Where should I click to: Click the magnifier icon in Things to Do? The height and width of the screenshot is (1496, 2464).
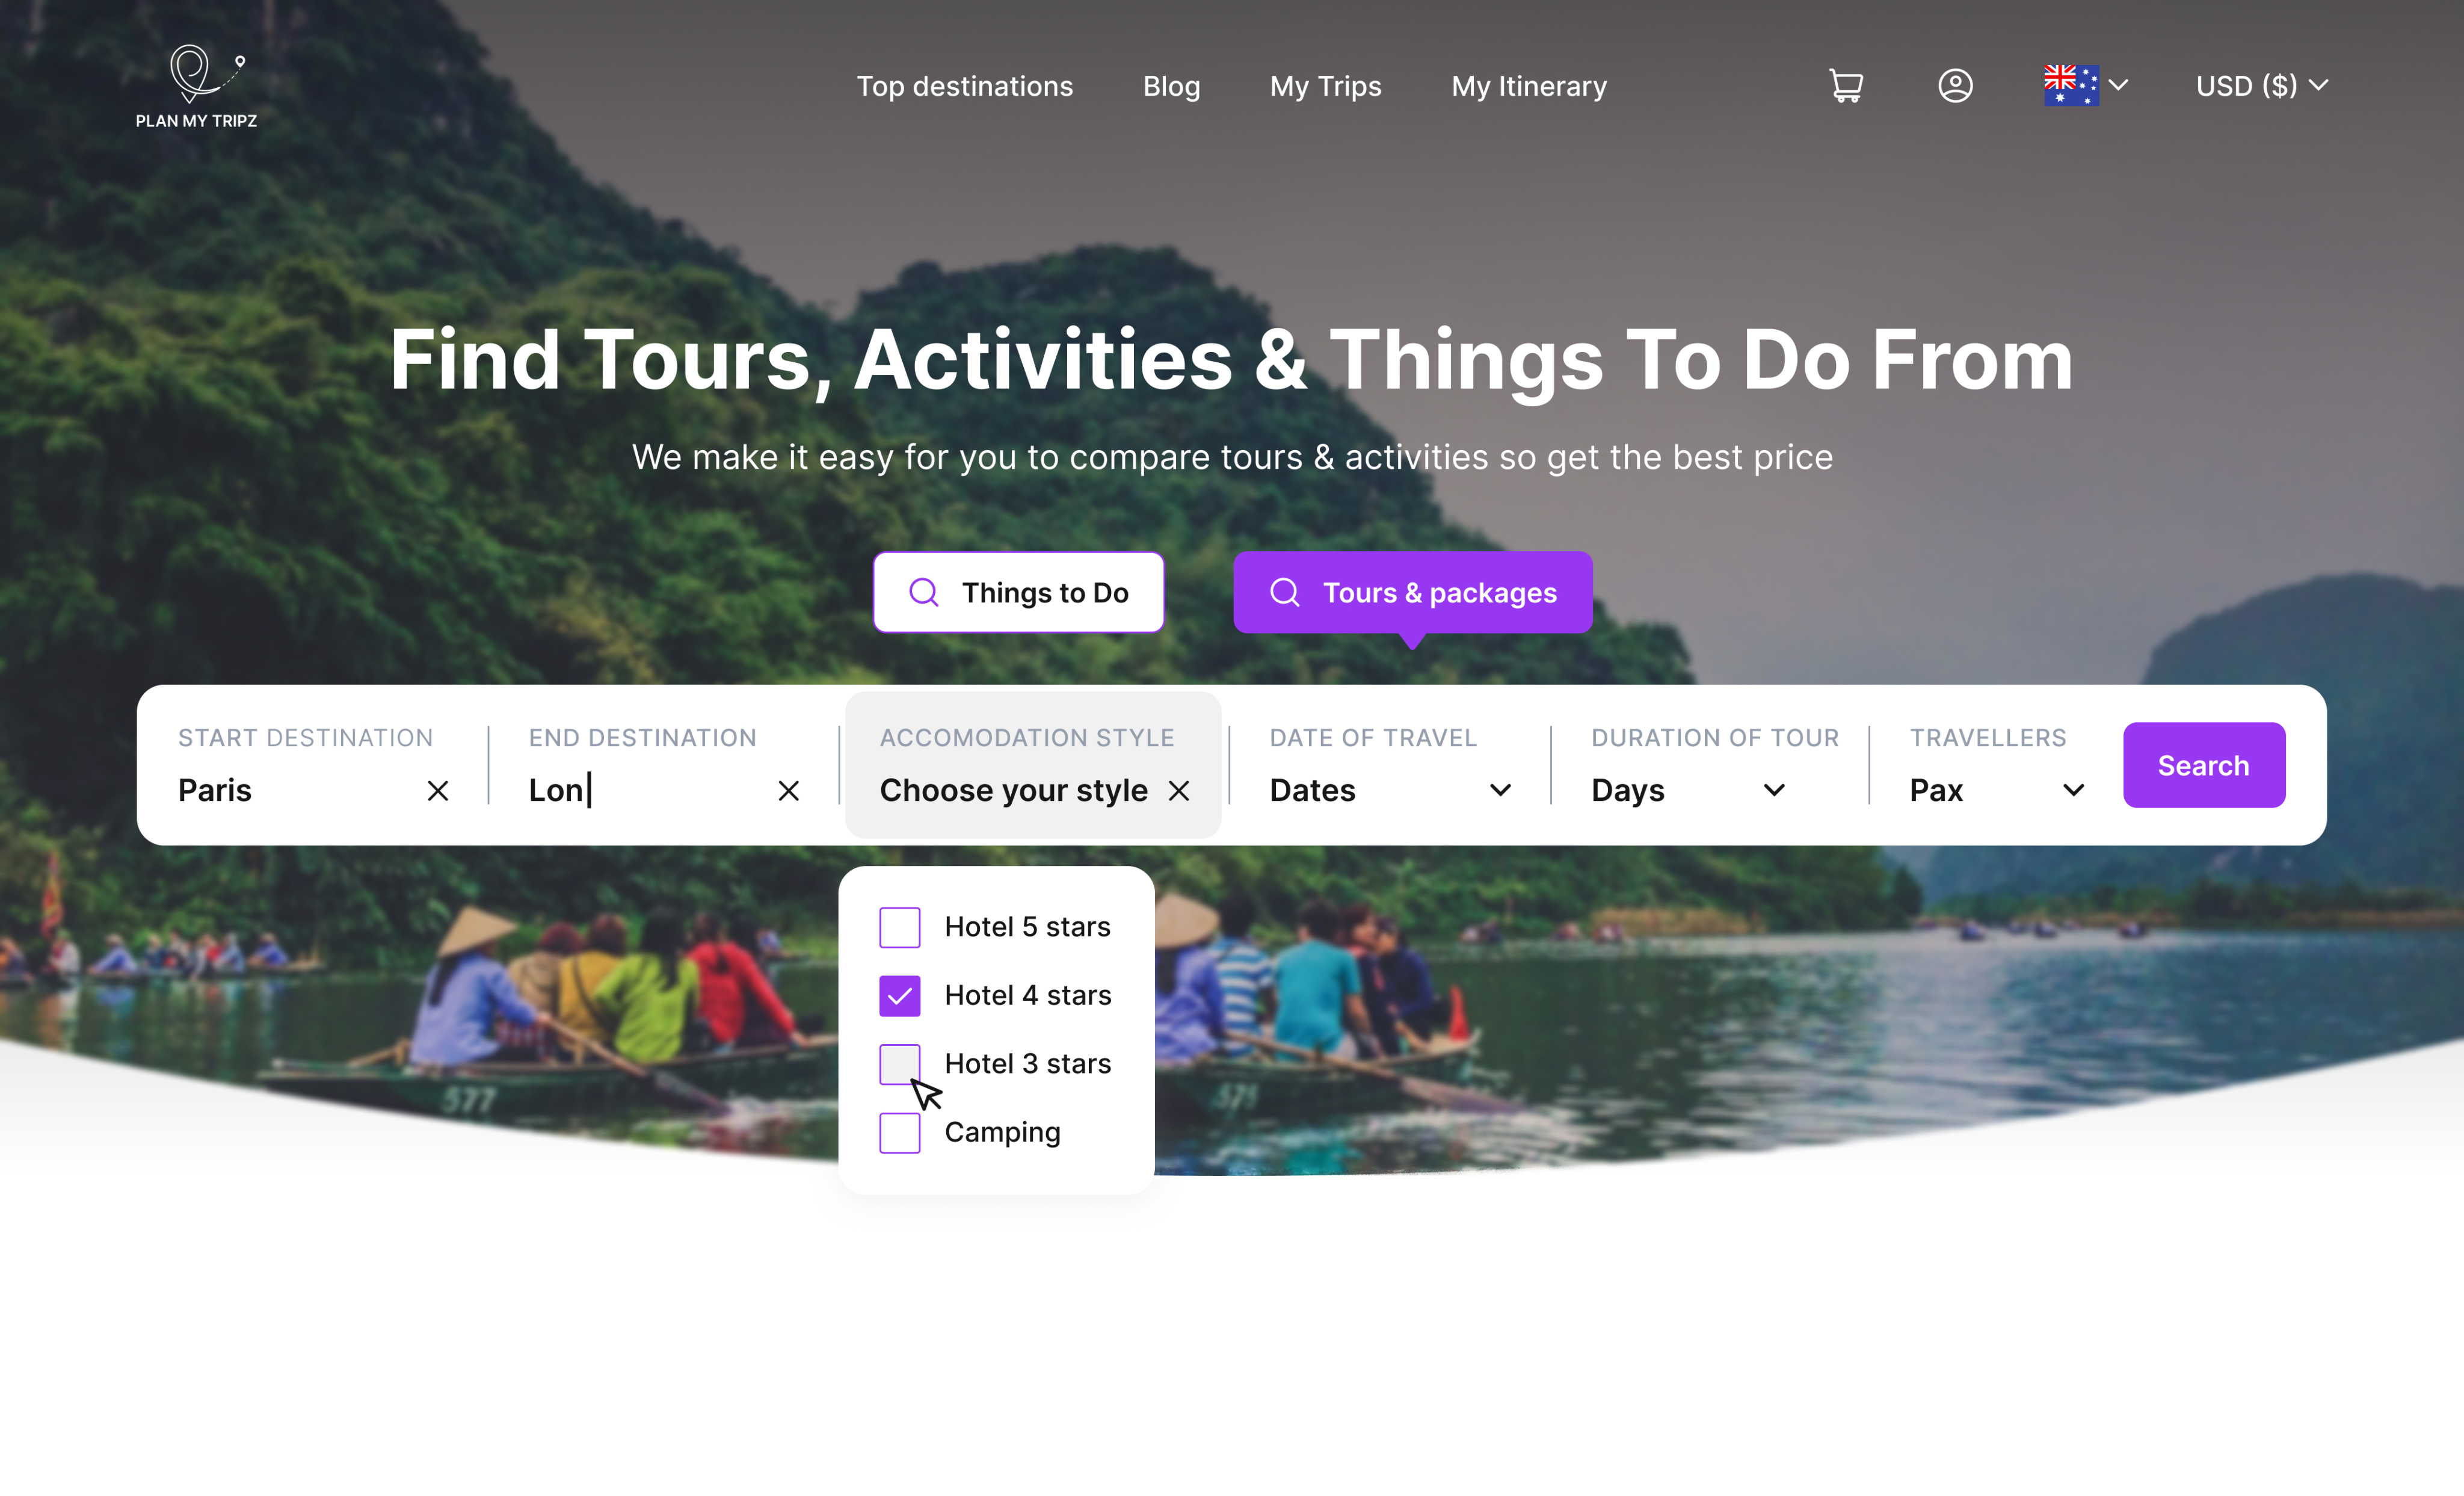(923, 592)
